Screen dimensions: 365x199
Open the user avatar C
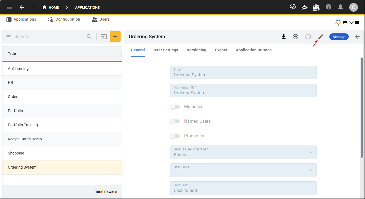pyautogui.click(x=354, y=7)
